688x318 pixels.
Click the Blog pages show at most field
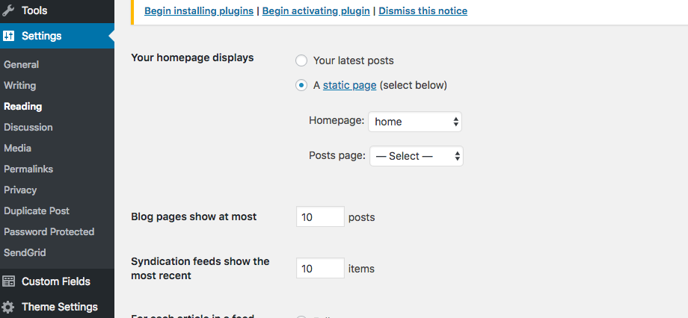(x=320, y=216)
